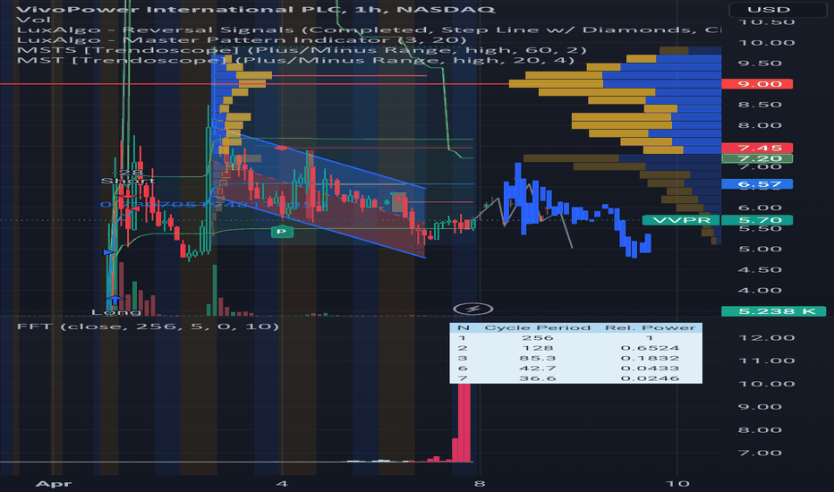Click the 7.45 red price label
The image size is (834, 492).
pos(757,148)
